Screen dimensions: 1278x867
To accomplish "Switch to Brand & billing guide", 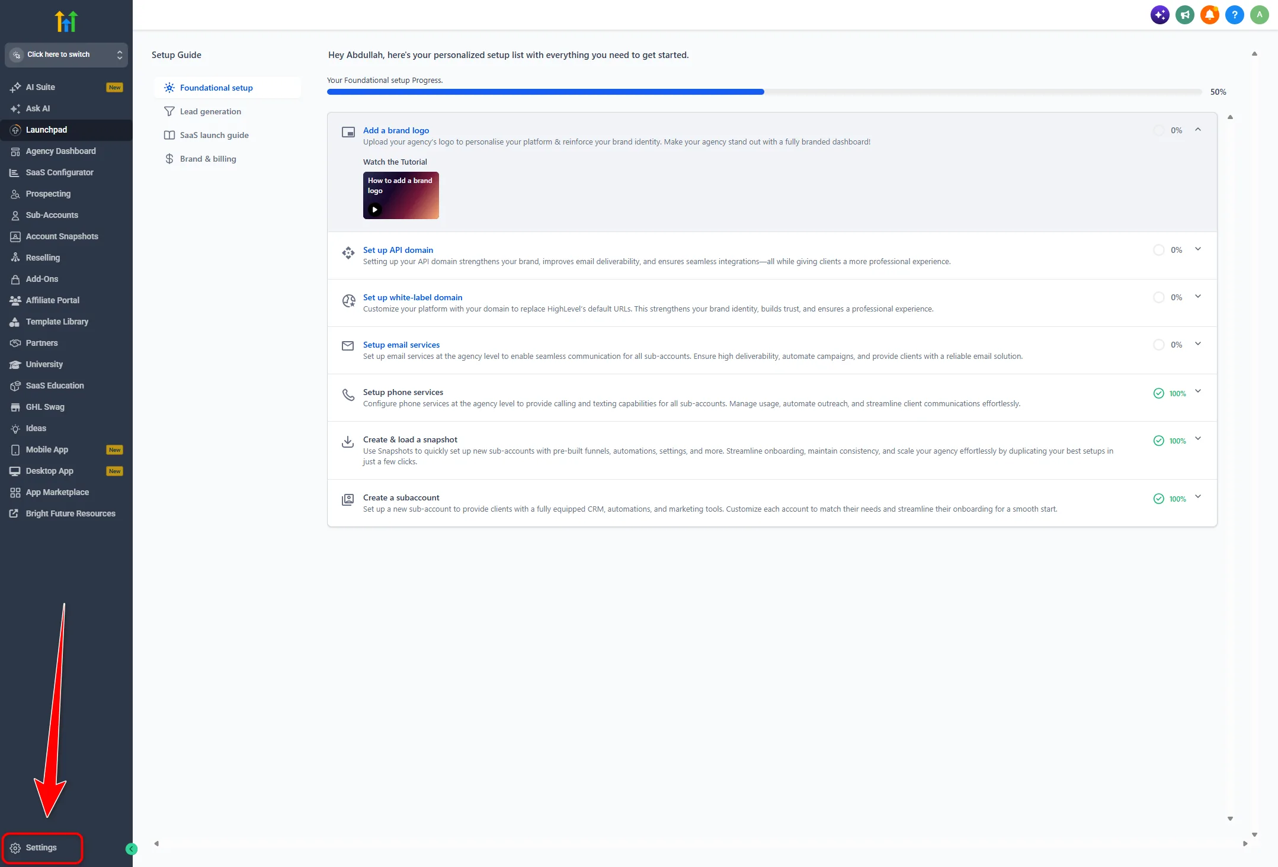I will point(227,159).
